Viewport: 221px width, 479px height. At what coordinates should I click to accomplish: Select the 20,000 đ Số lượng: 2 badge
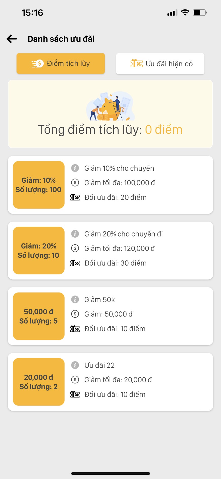39,382
